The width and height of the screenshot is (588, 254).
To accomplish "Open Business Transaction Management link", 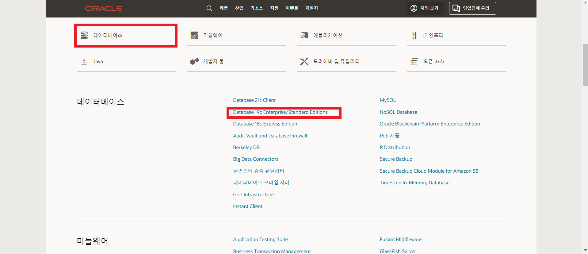I will click(272, 251).
